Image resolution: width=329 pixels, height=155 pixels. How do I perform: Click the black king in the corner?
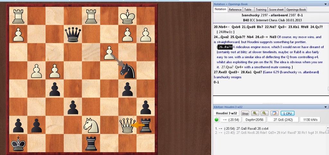pos(18,143)
